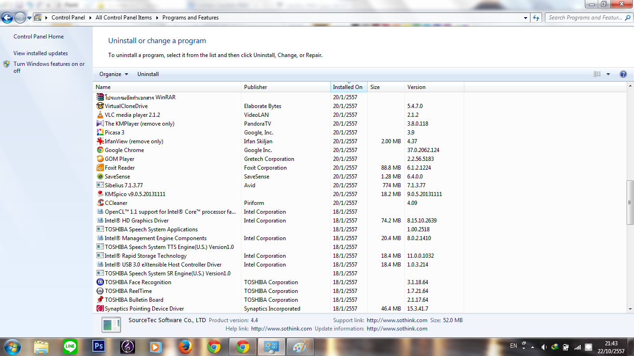Click the Search Programs and Features field
The width and height of the screenshot is (634, 356).
tap(589, 18)
